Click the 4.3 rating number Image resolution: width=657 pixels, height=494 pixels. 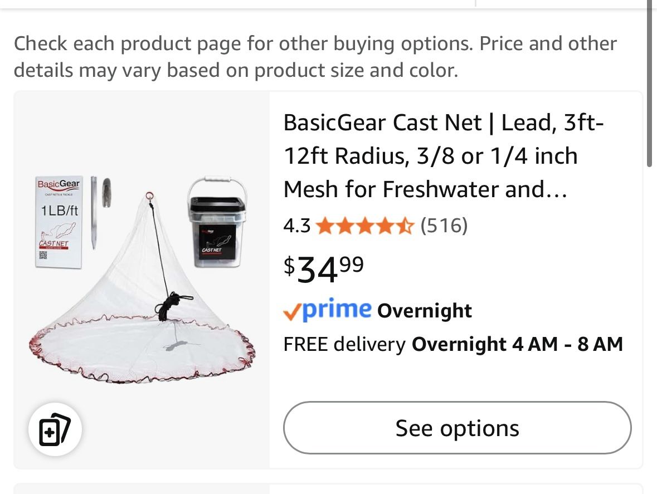(x=296, y=226)
